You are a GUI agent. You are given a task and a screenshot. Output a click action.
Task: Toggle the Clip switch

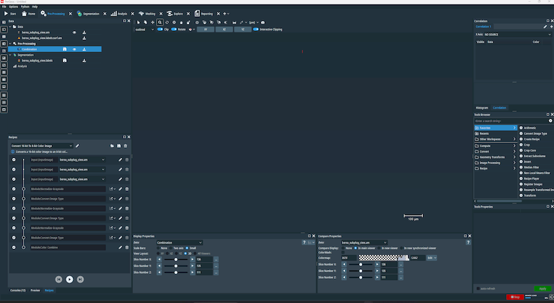click(160, 30)
